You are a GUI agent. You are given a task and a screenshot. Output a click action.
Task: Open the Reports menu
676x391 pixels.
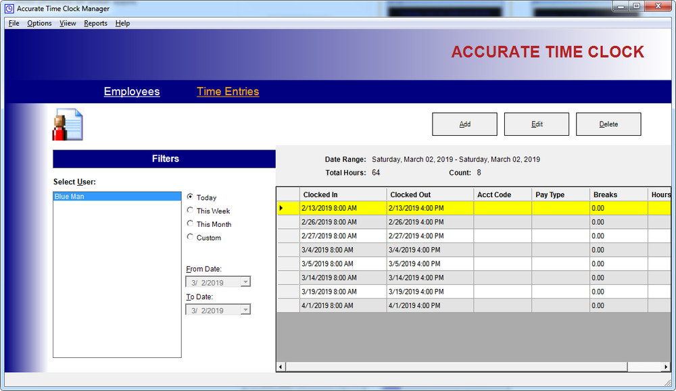[95, 23]
